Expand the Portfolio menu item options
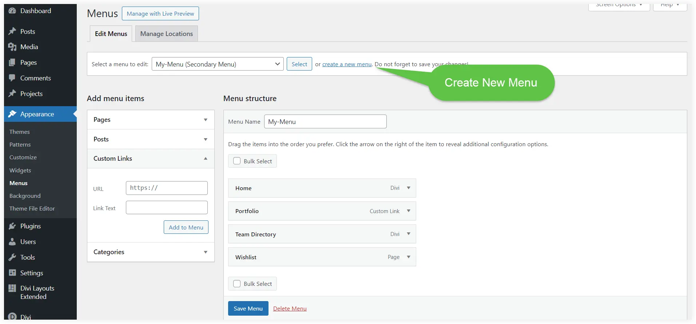The height and width of the screenshot is (324, 696). click(409, 211)
